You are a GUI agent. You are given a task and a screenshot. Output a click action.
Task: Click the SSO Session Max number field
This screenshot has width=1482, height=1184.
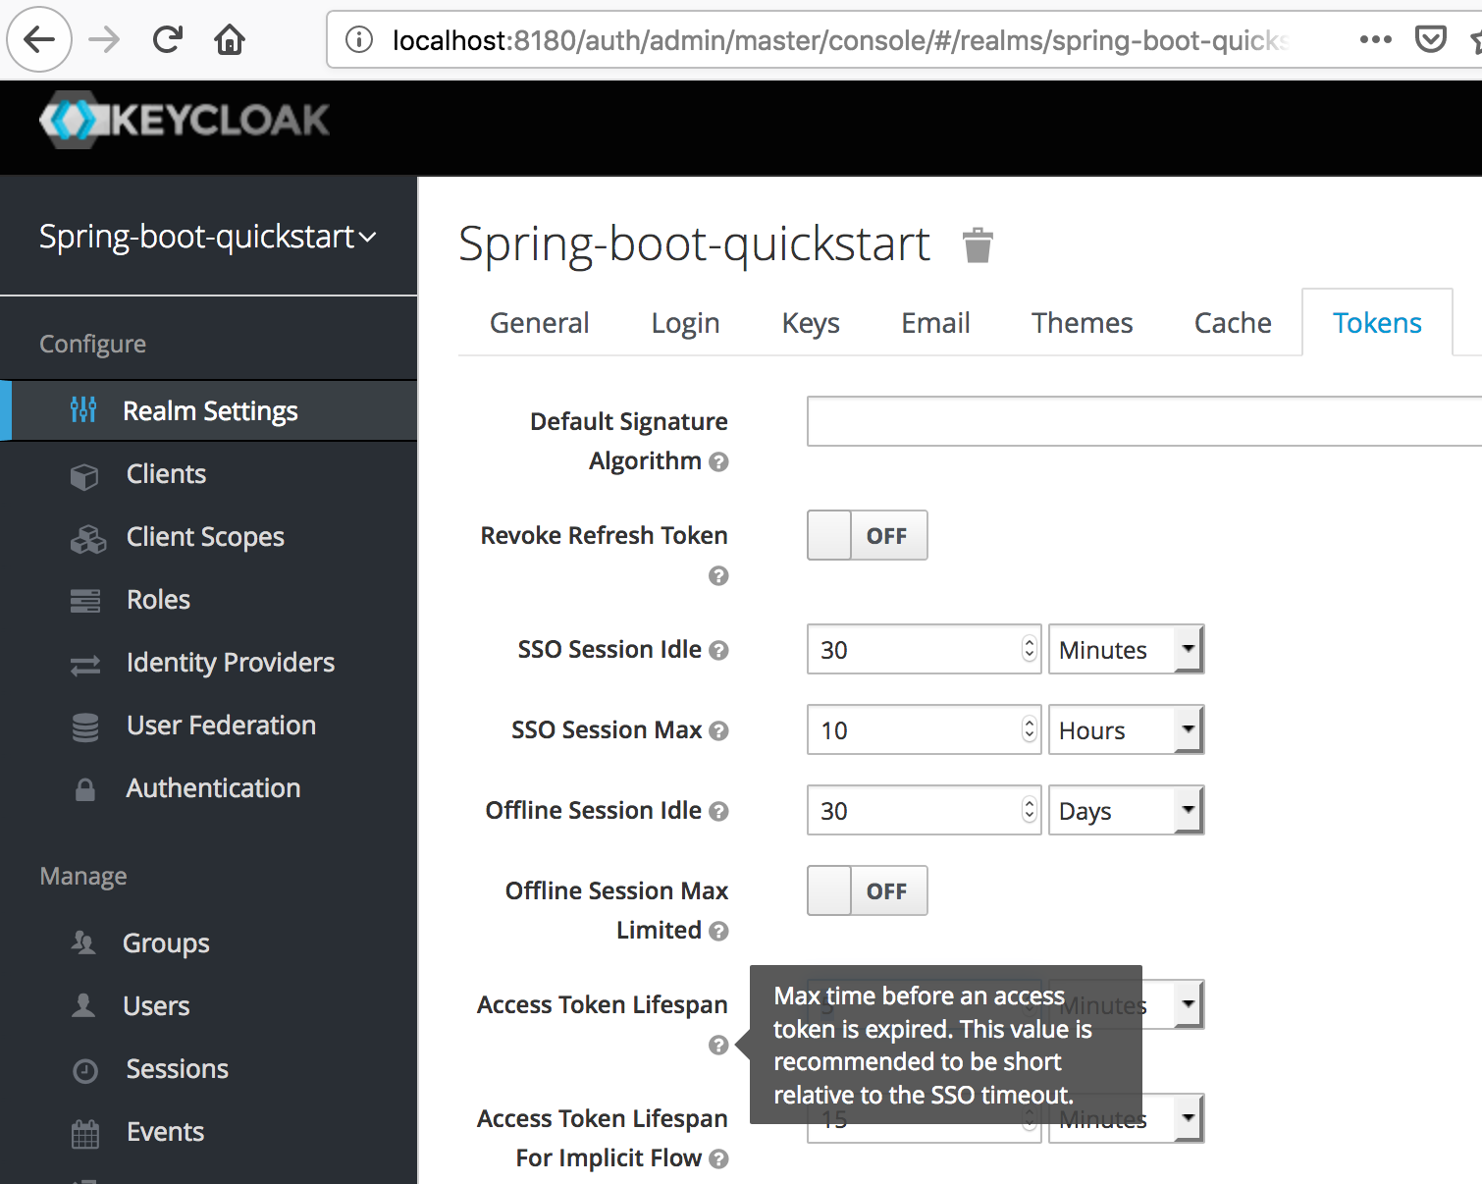[x=924, y=729]
